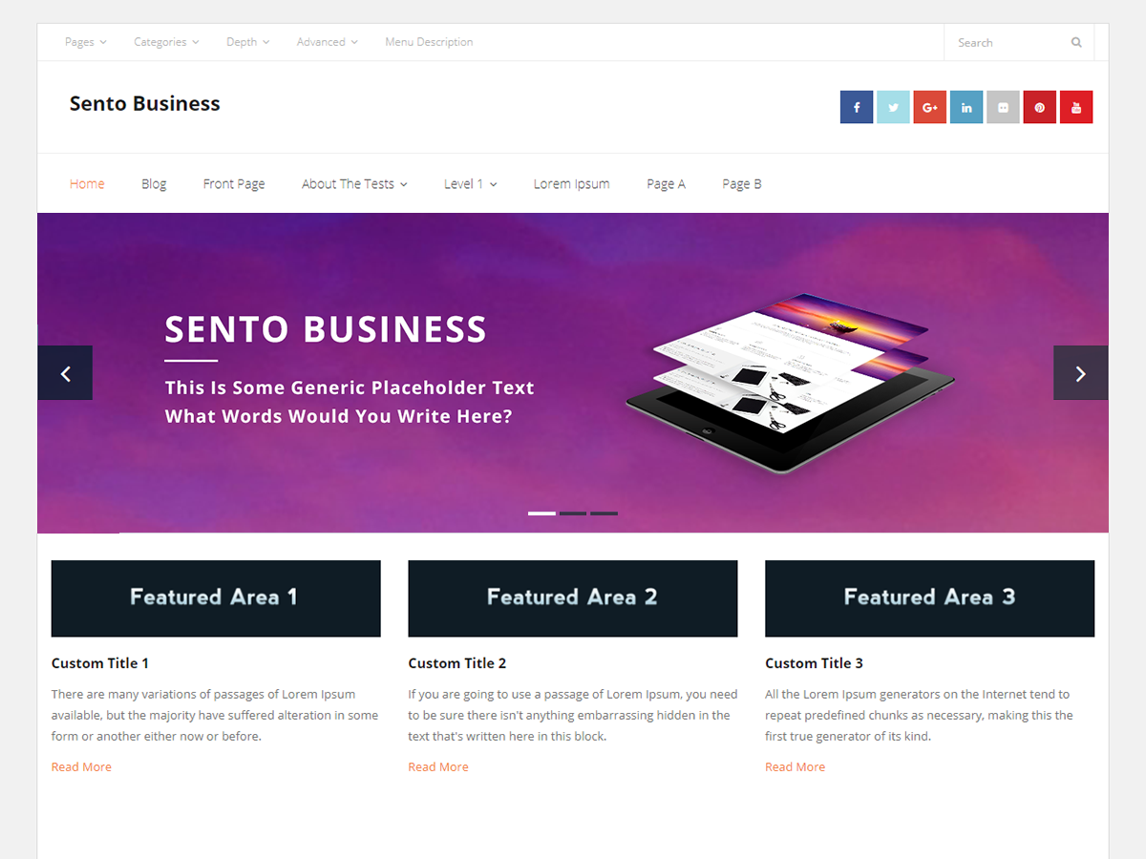Open the LinkedIn social icon
This screenshot has height=859, width=1146.
click(x=966, y=107)
